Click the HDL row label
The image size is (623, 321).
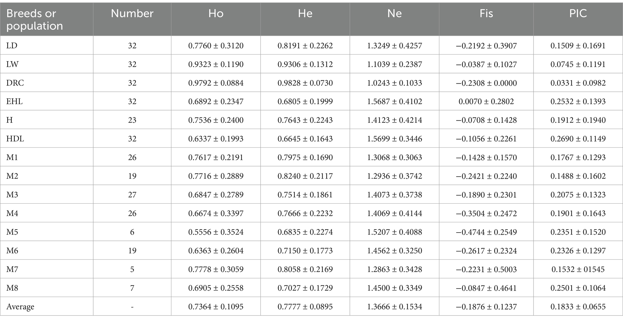pos(15,139)
